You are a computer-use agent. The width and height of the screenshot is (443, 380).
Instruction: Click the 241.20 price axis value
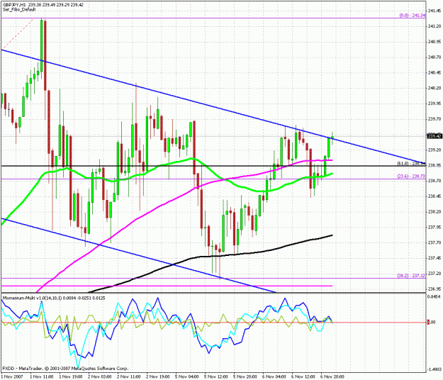tap(434, 26)
